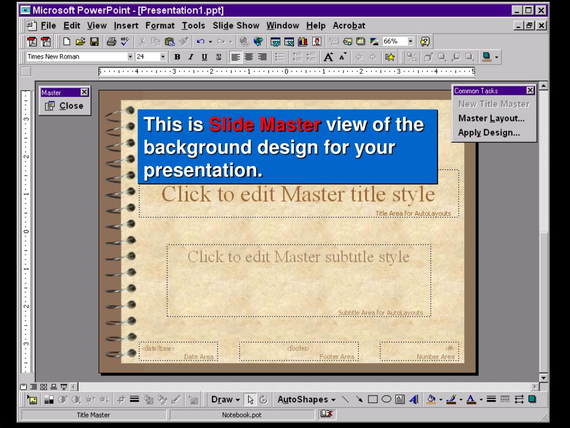
Task: Open the Slide Show menu
Action: click(236, 26)
